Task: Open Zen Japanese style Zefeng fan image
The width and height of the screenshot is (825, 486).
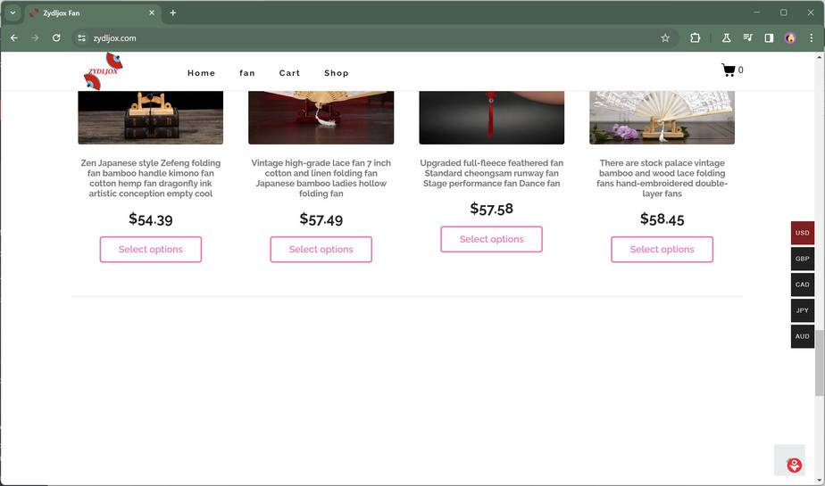Action: (151, 118)
